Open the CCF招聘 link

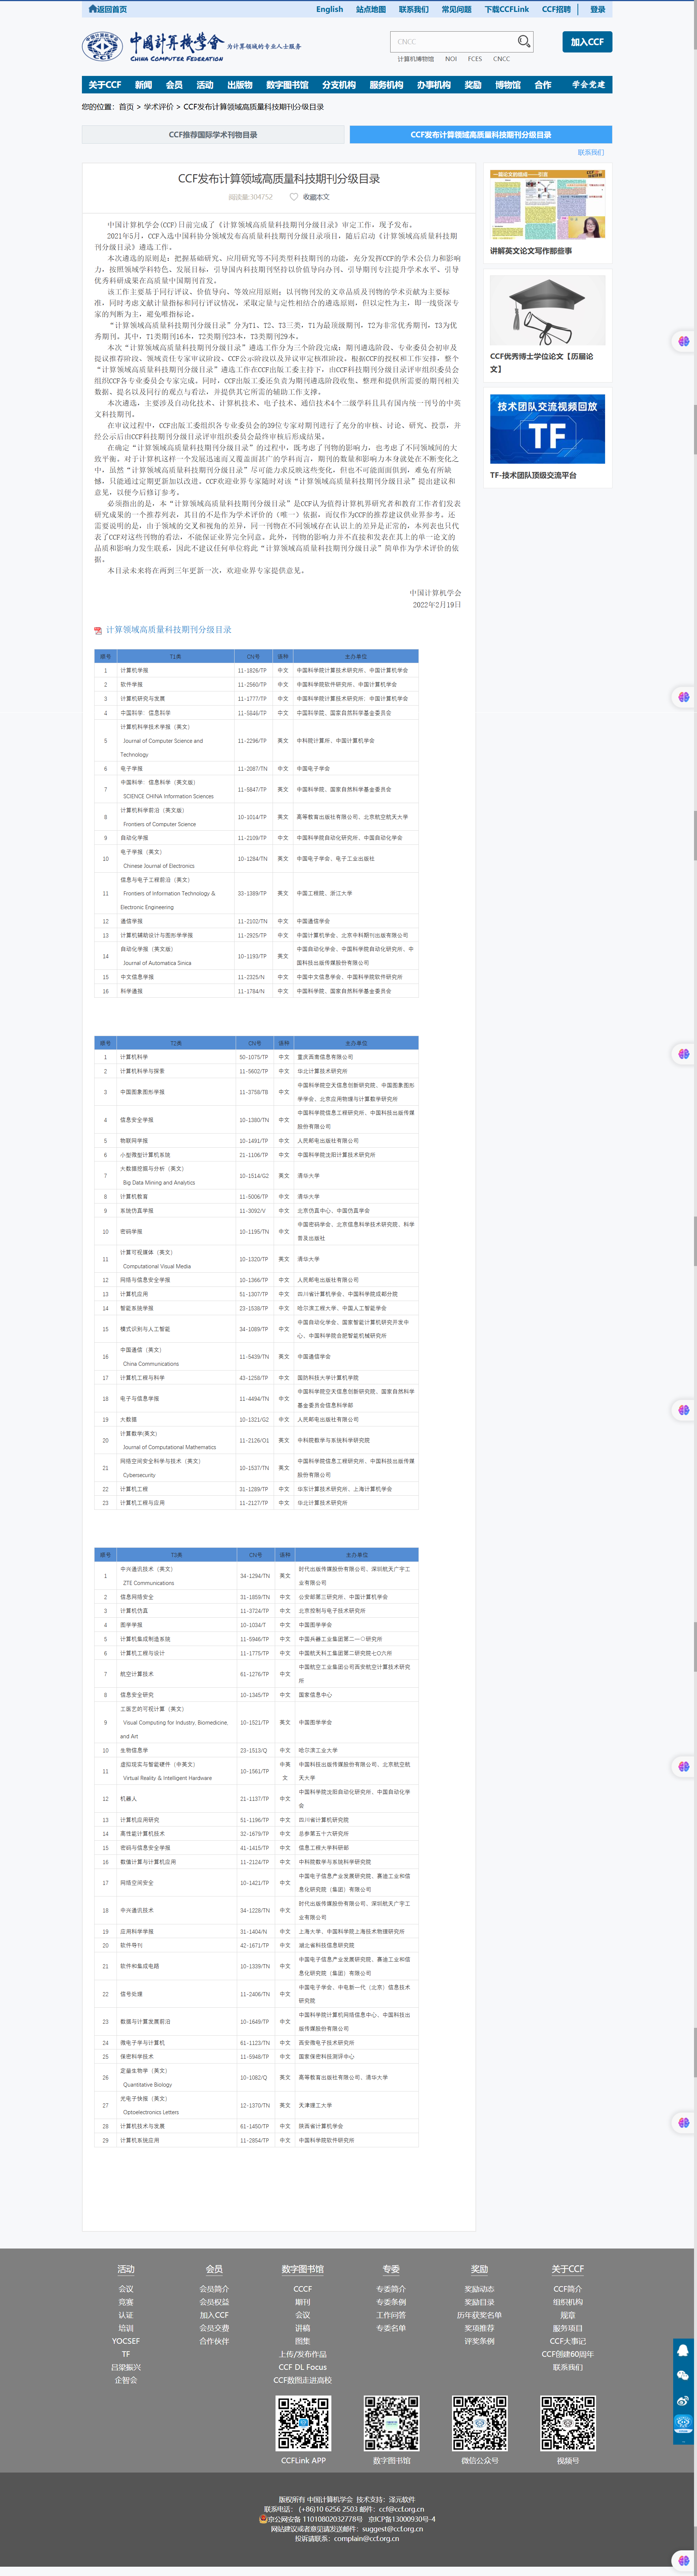pos(556,9)
